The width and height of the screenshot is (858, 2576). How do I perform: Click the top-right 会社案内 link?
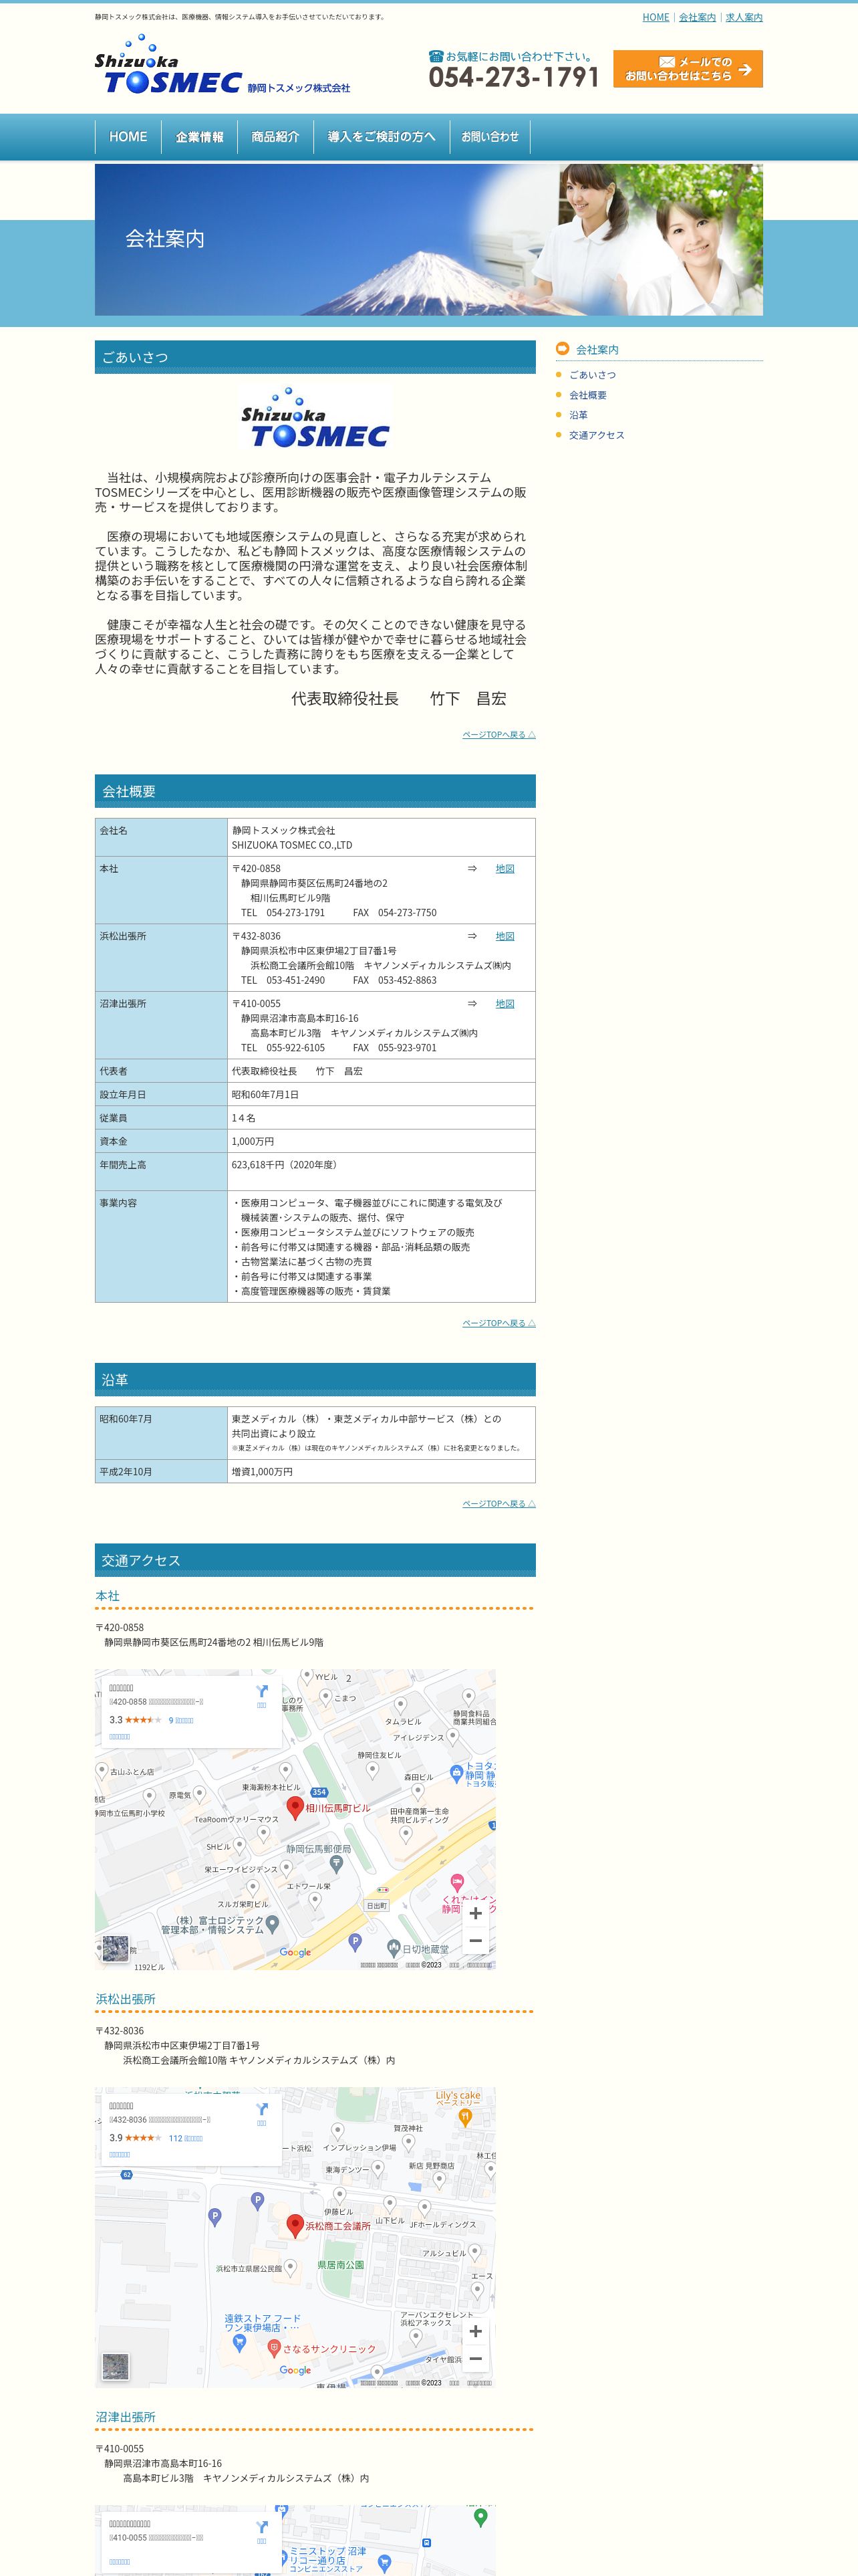tap(697, 17)
